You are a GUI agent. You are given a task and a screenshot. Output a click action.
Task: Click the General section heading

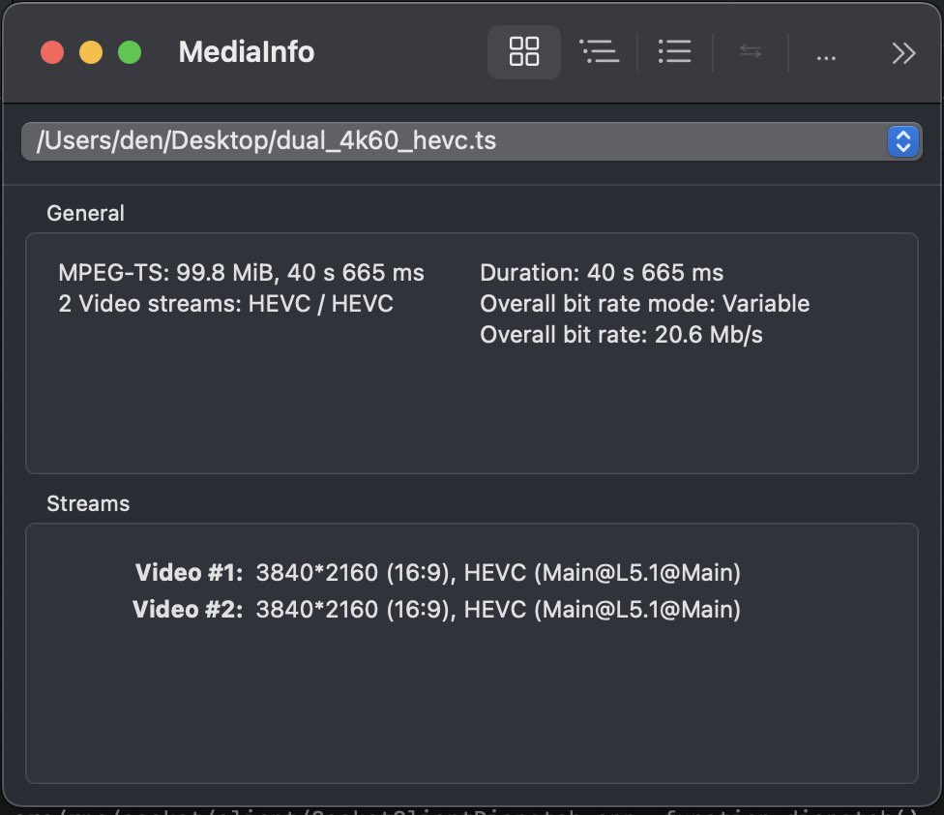pyautogui.click(x=85, y=213)
